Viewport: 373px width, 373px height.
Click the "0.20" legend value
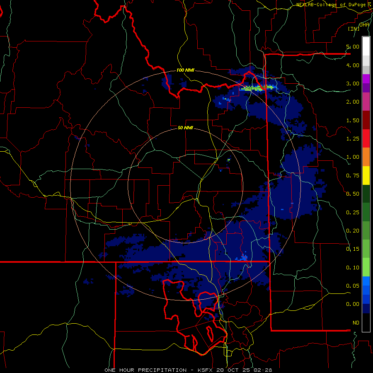click(x=353, y=231)
